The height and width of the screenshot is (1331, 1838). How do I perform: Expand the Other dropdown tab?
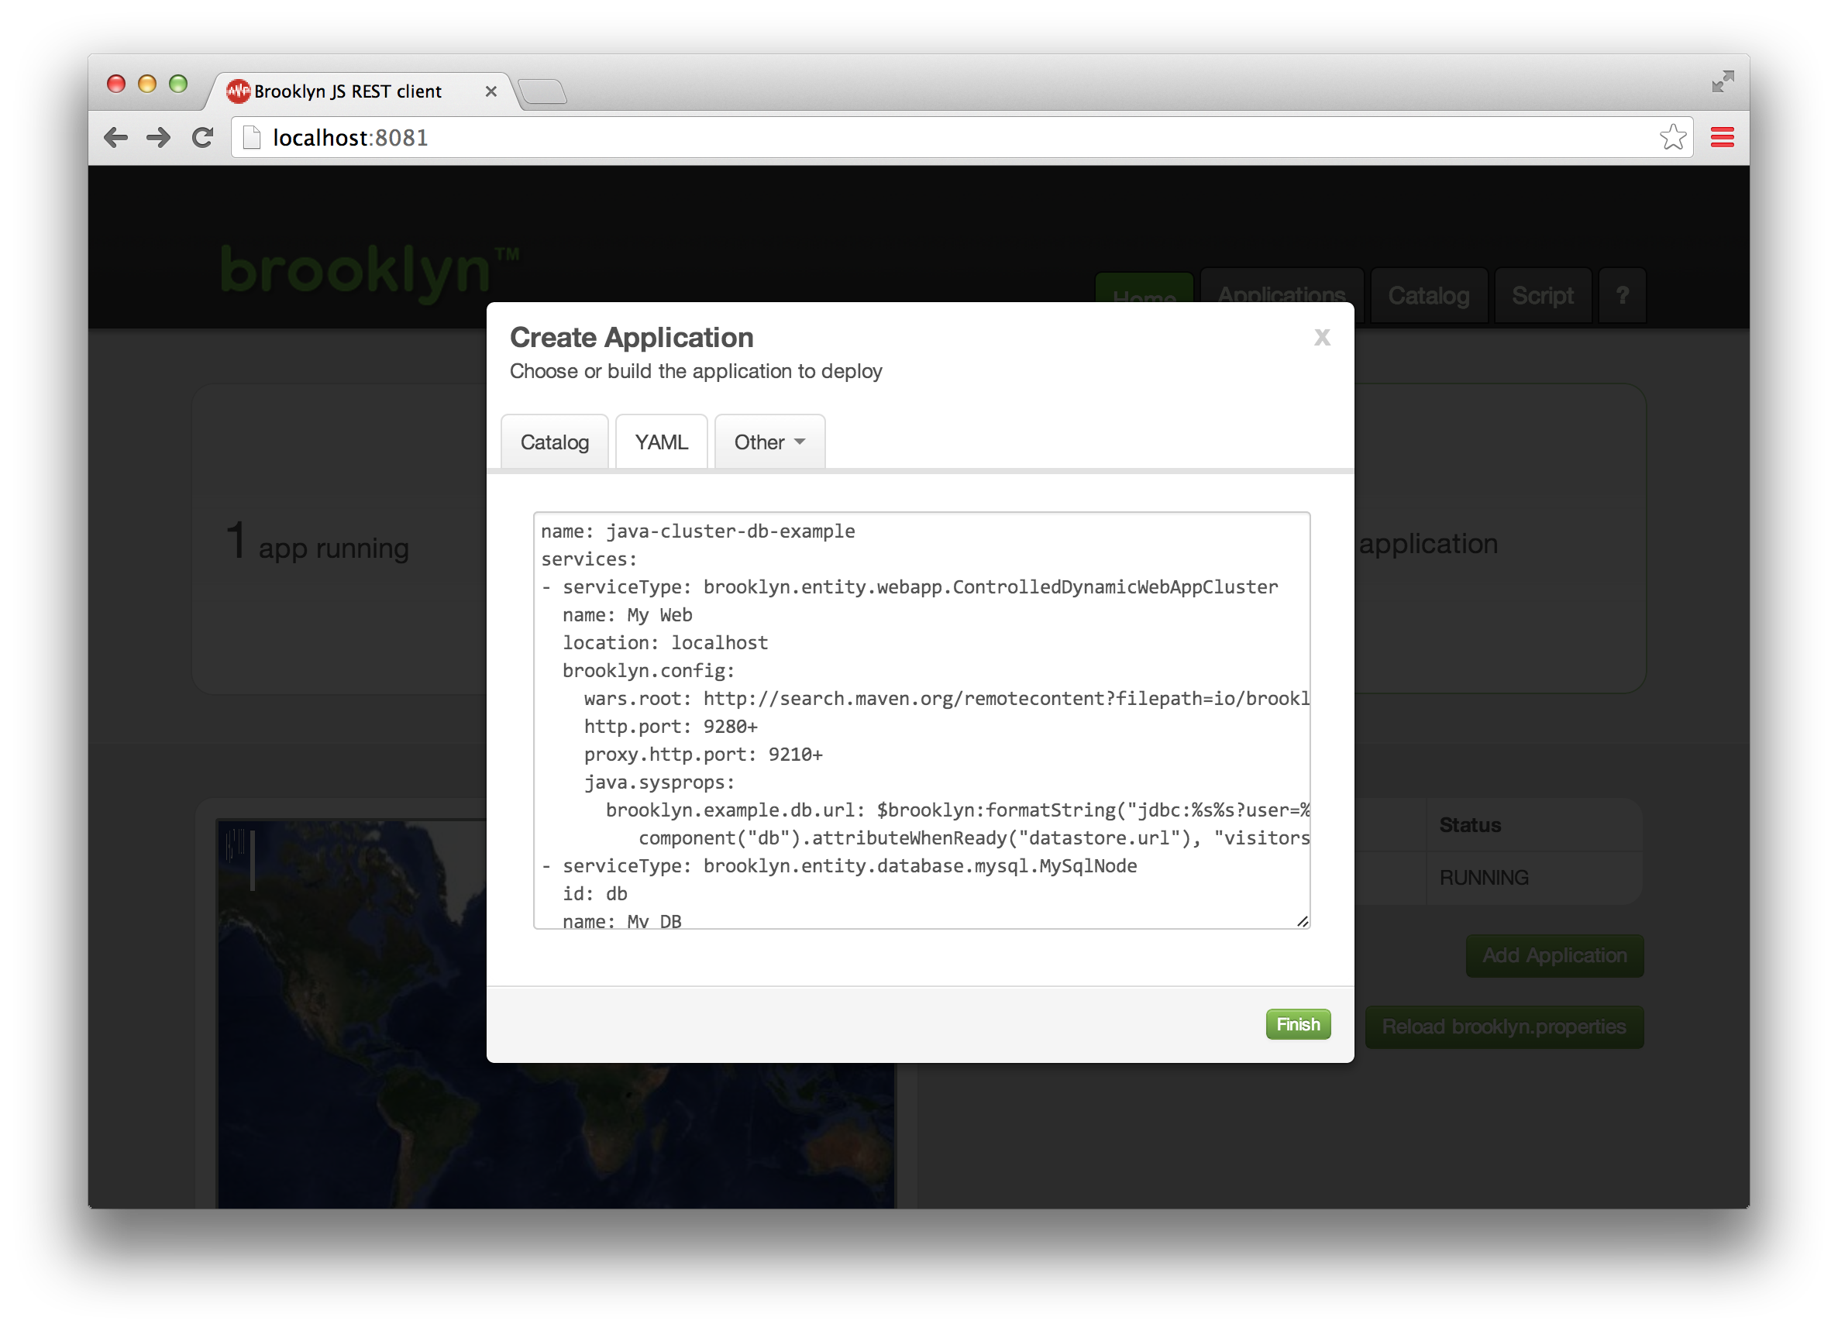769,442
